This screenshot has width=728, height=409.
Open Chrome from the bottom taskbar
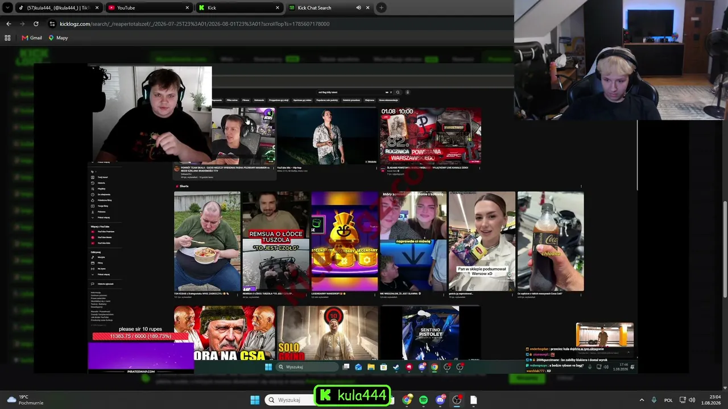point(407,400)
